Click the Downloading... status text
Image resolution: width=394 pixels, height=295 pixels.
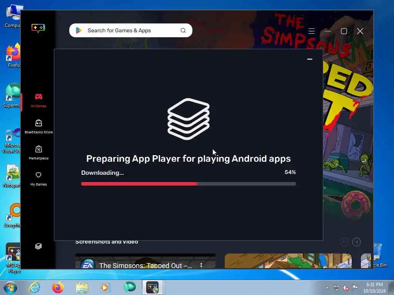coord(102,173)
